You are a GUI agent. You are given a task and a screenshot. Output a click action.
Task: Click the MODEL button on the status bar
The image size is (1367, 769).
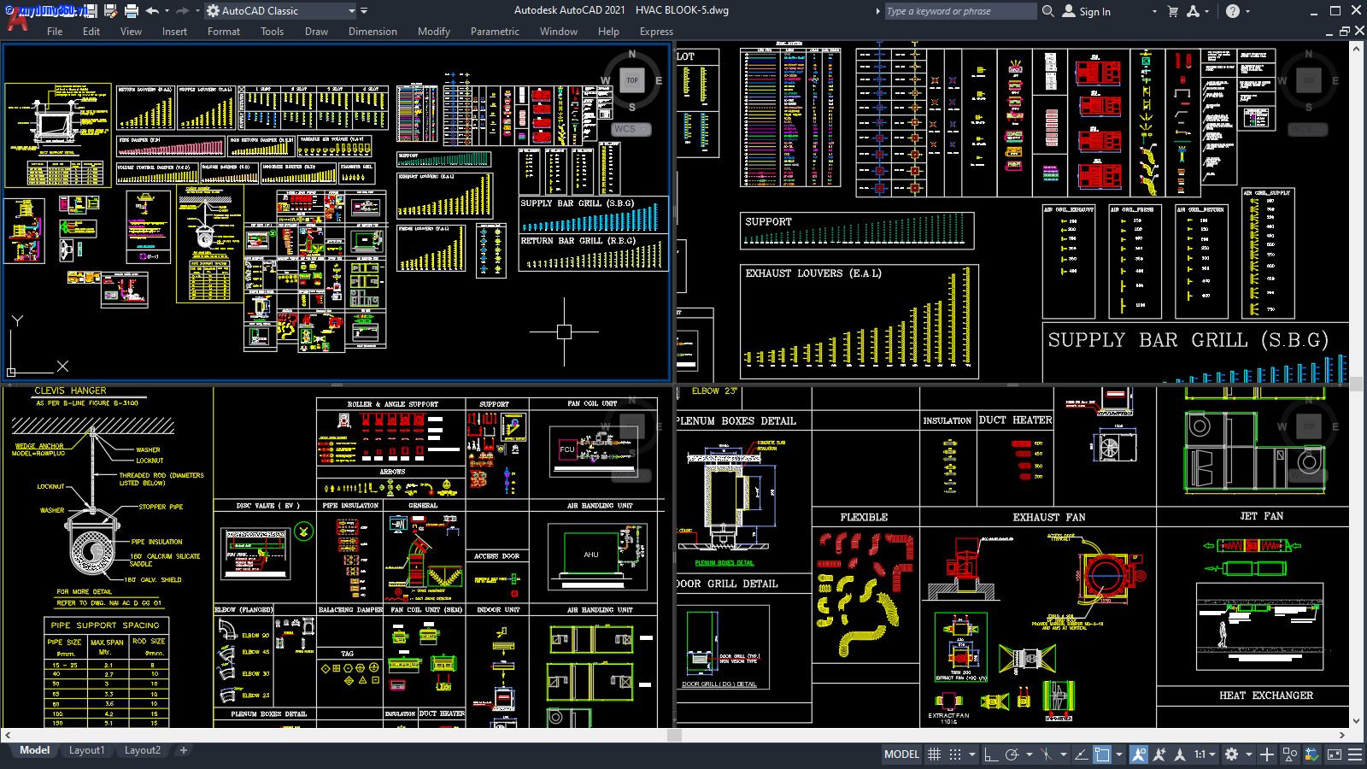click(901, 754)
